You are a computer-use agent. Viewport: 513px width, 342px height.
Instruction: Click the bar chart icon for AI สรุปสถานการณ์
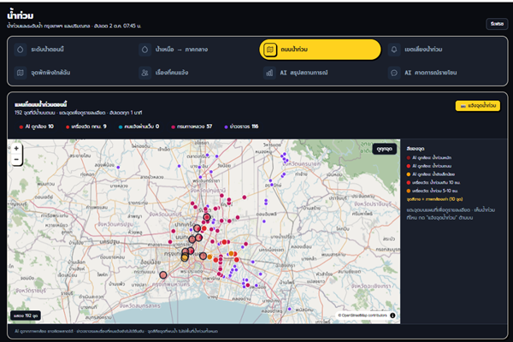pos(269,73)
